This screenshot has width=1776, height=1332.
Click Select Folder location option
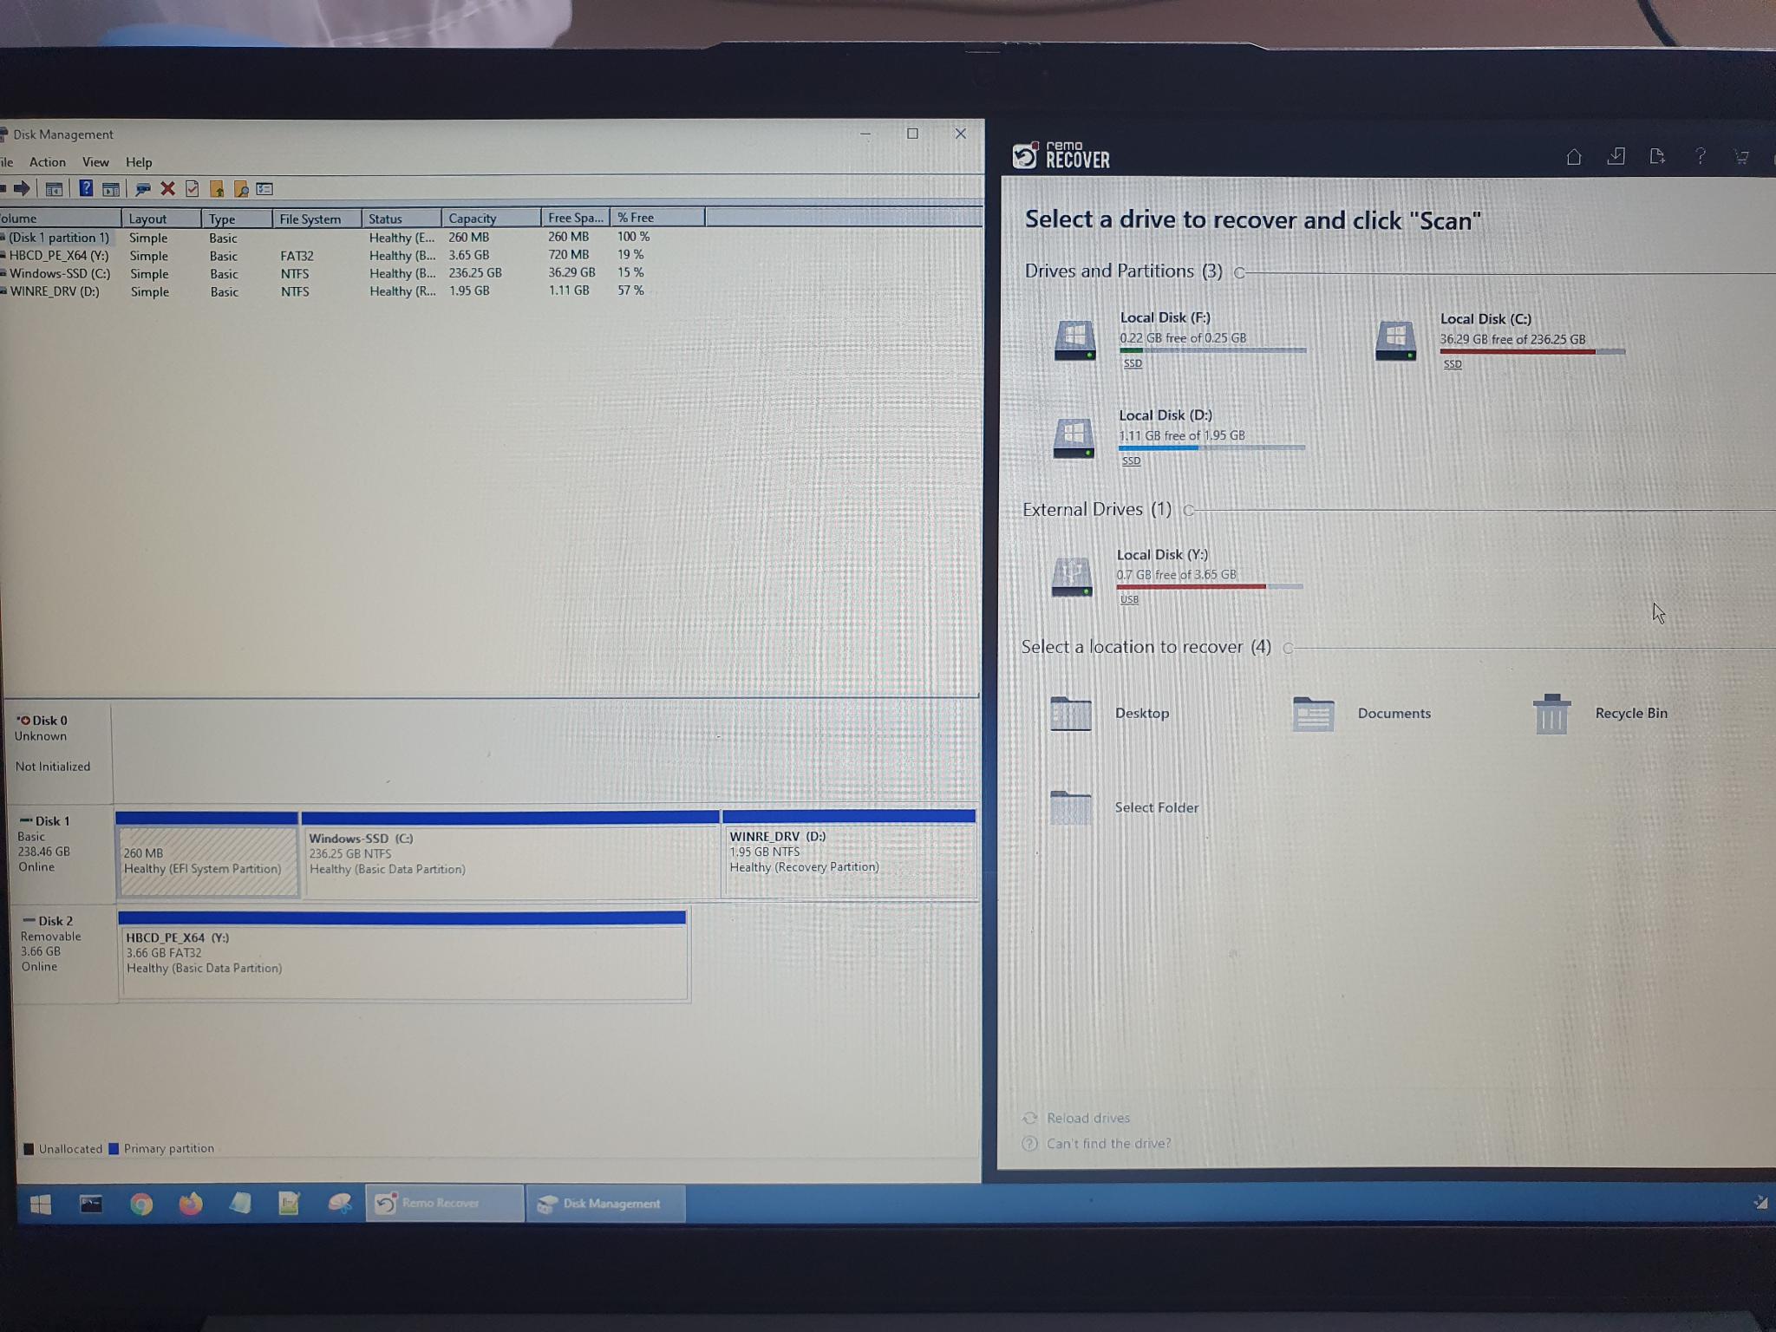(x=1124, y=807)
